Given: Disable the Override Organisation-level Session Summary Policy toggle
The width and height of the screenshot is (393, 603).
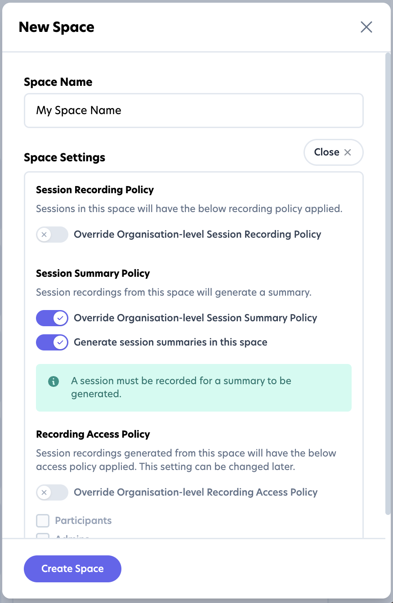Looking at the screenshot, I should [x=52, y=318].
